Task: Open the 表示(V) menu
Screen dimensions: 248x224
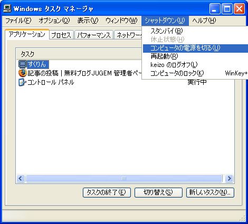Action: point(88,21)
